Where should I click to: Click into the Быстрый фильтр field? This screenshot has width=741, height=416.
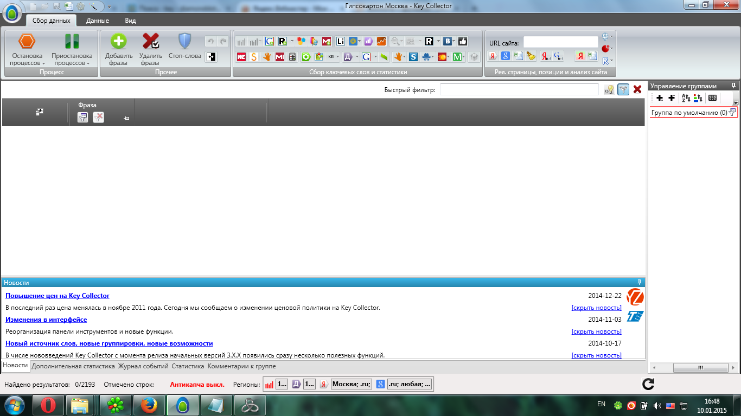click(519, 89)
